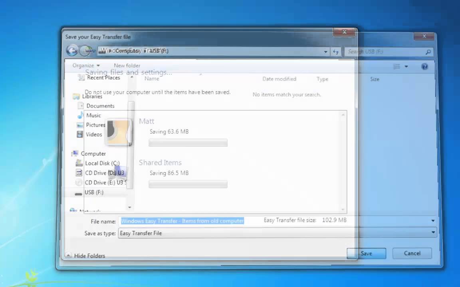
Task: Select Documents in the Libraries tree
Action: (x=100, y=106)
